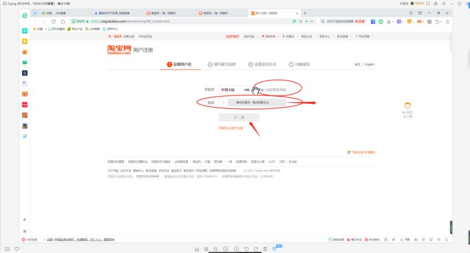Screen dimensions: 470x253
Task: Click the 切换成企业账户注册 link
Action: 231,128
